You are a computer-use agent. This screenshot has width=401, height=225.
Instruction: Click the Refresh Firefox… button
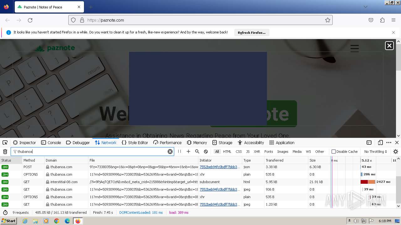coord(252,32)
